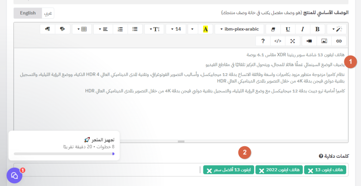Switch to the English language tab

28,13
